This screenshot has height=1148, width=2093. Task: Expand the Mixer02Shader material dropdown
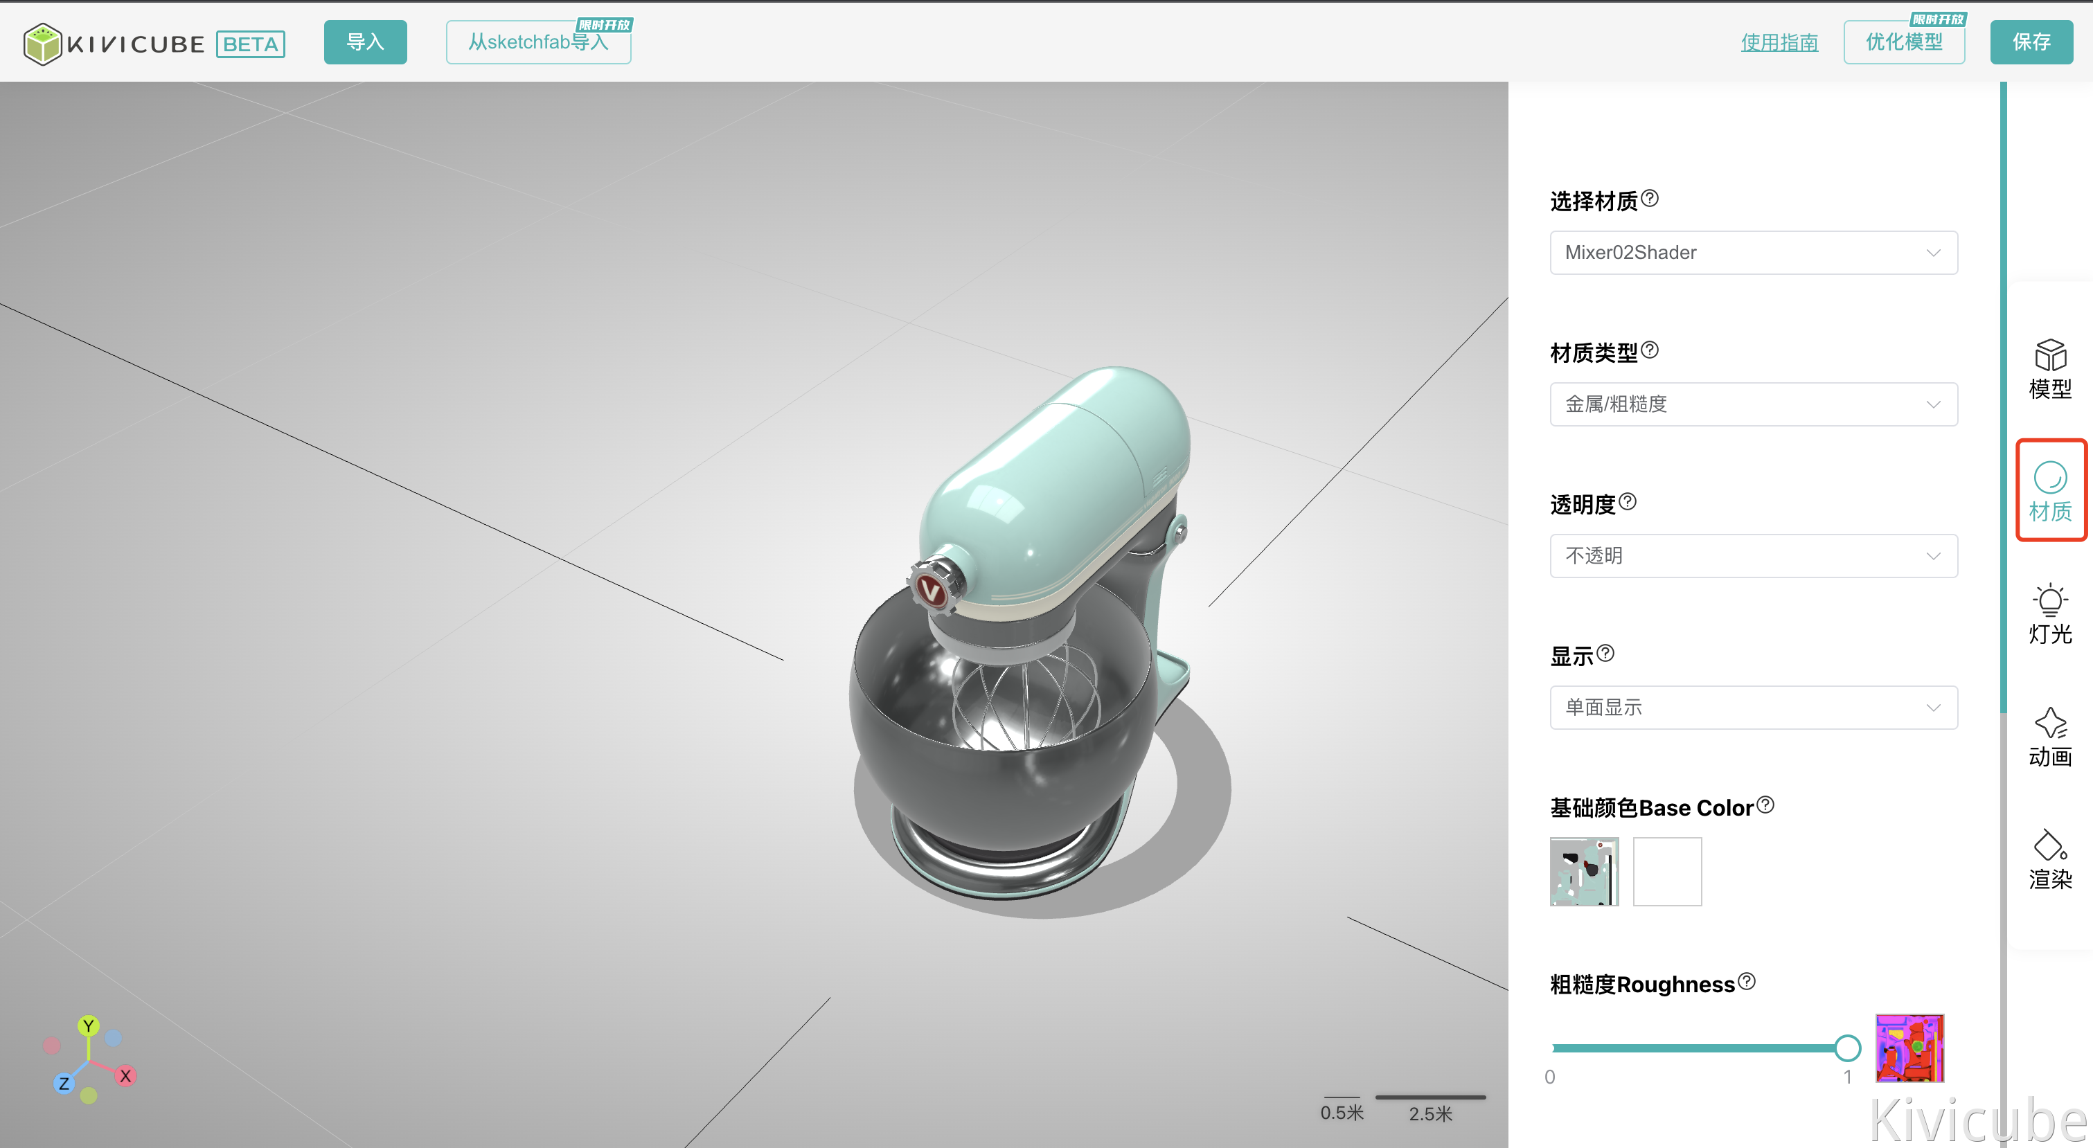coord(1754,253)
